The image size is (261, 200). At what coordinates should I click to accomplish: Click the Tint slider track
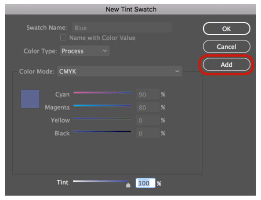pyautogui.click(x=101, y=181)
